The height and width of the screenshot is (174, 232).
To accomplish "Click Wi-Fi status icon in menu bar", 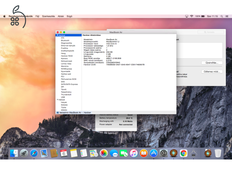I will [x=192, y=16].
